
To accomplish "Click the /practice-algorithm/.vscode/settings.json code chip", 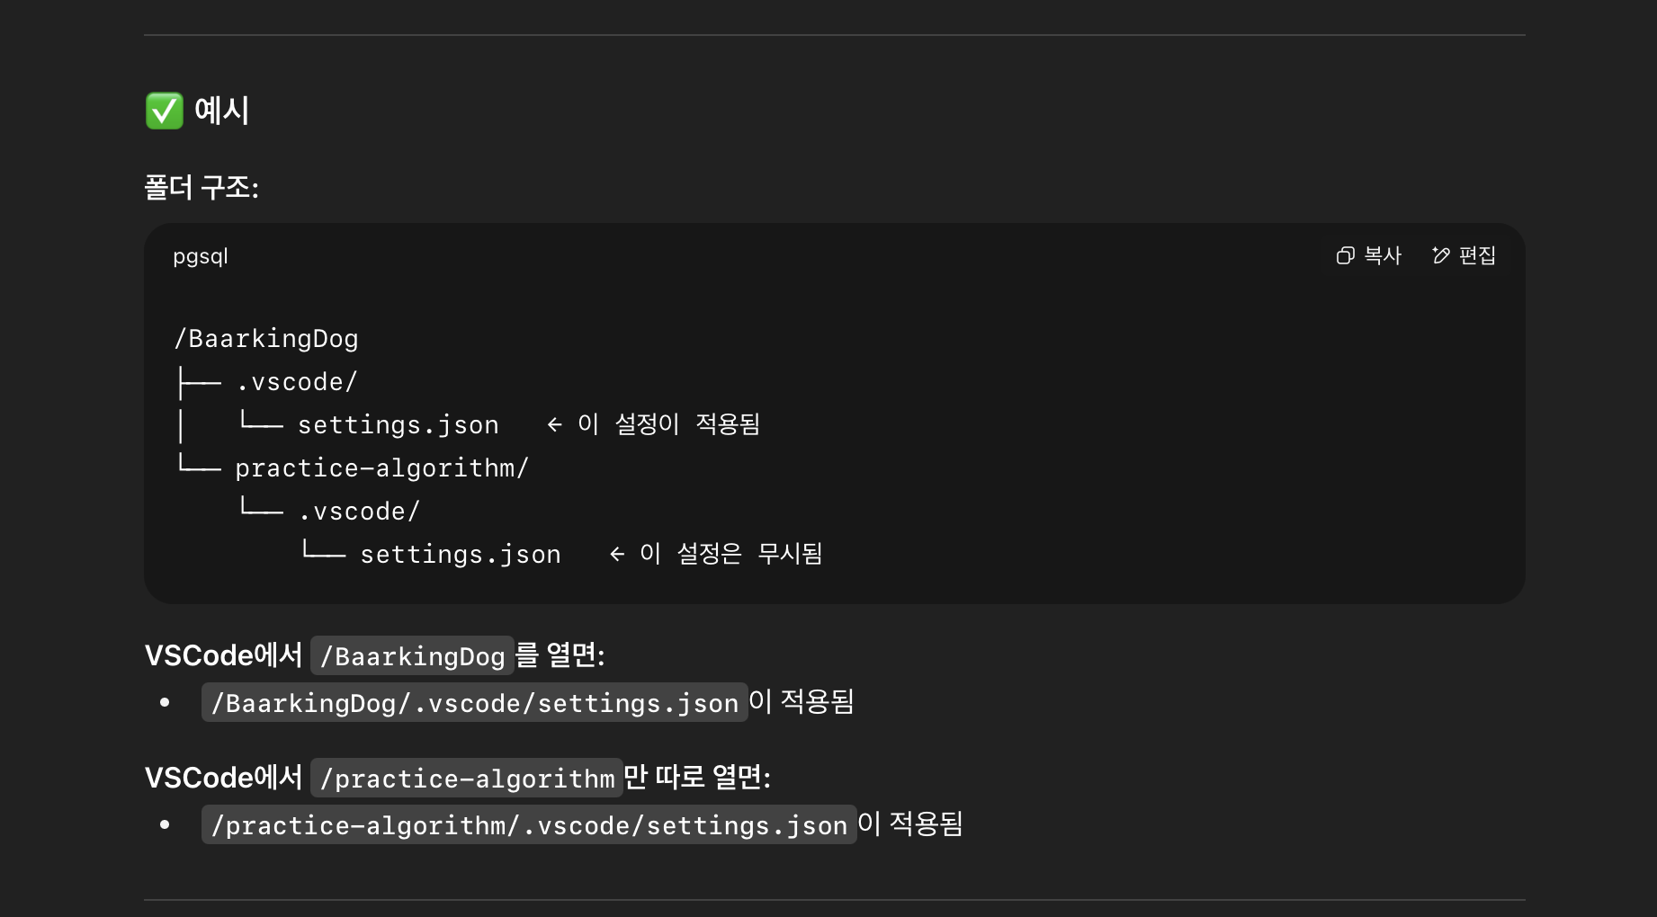I will coord(529,824).
